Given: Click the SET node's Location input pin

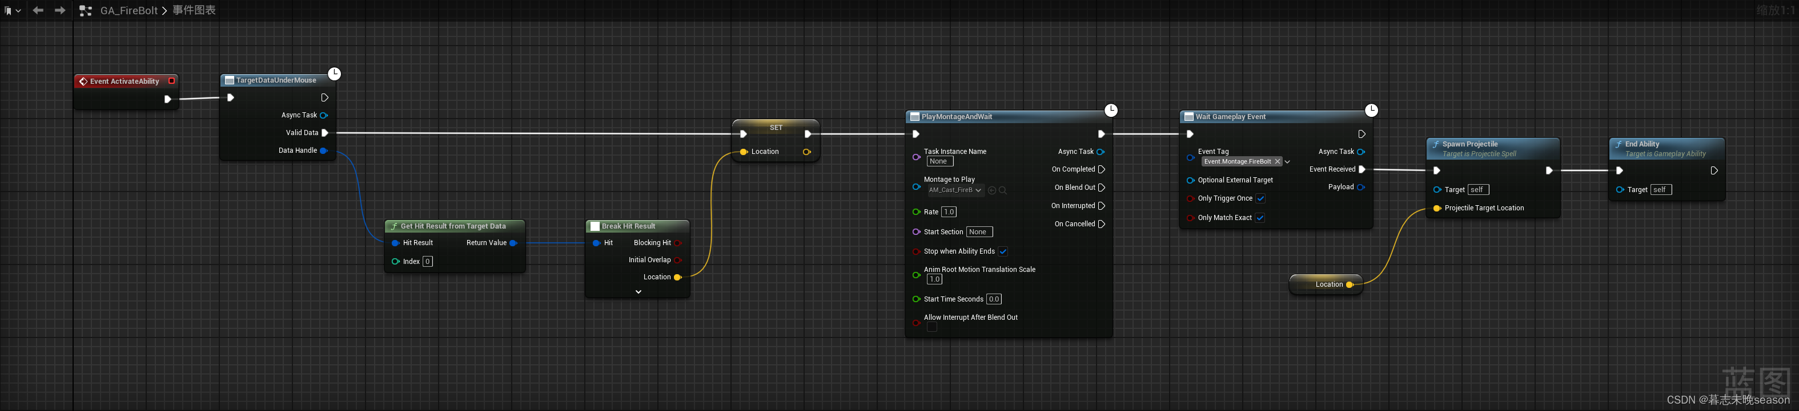Looking at the screenshot, I should (744, 152).
